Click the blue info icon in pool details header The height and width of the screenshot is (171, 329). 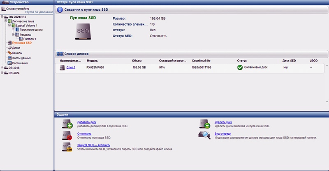(60, 9)
